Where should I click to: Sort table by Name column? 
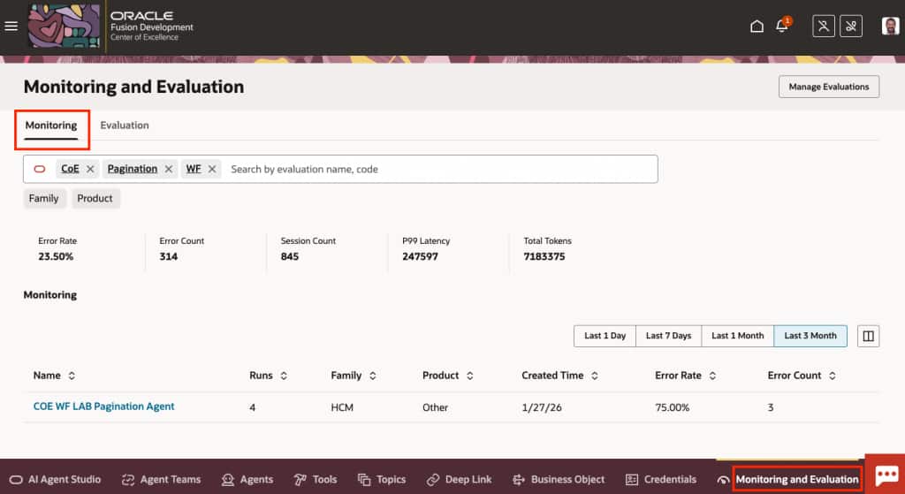(72, 376)
